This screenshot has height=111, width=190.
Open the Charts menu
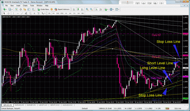point(25,5)
